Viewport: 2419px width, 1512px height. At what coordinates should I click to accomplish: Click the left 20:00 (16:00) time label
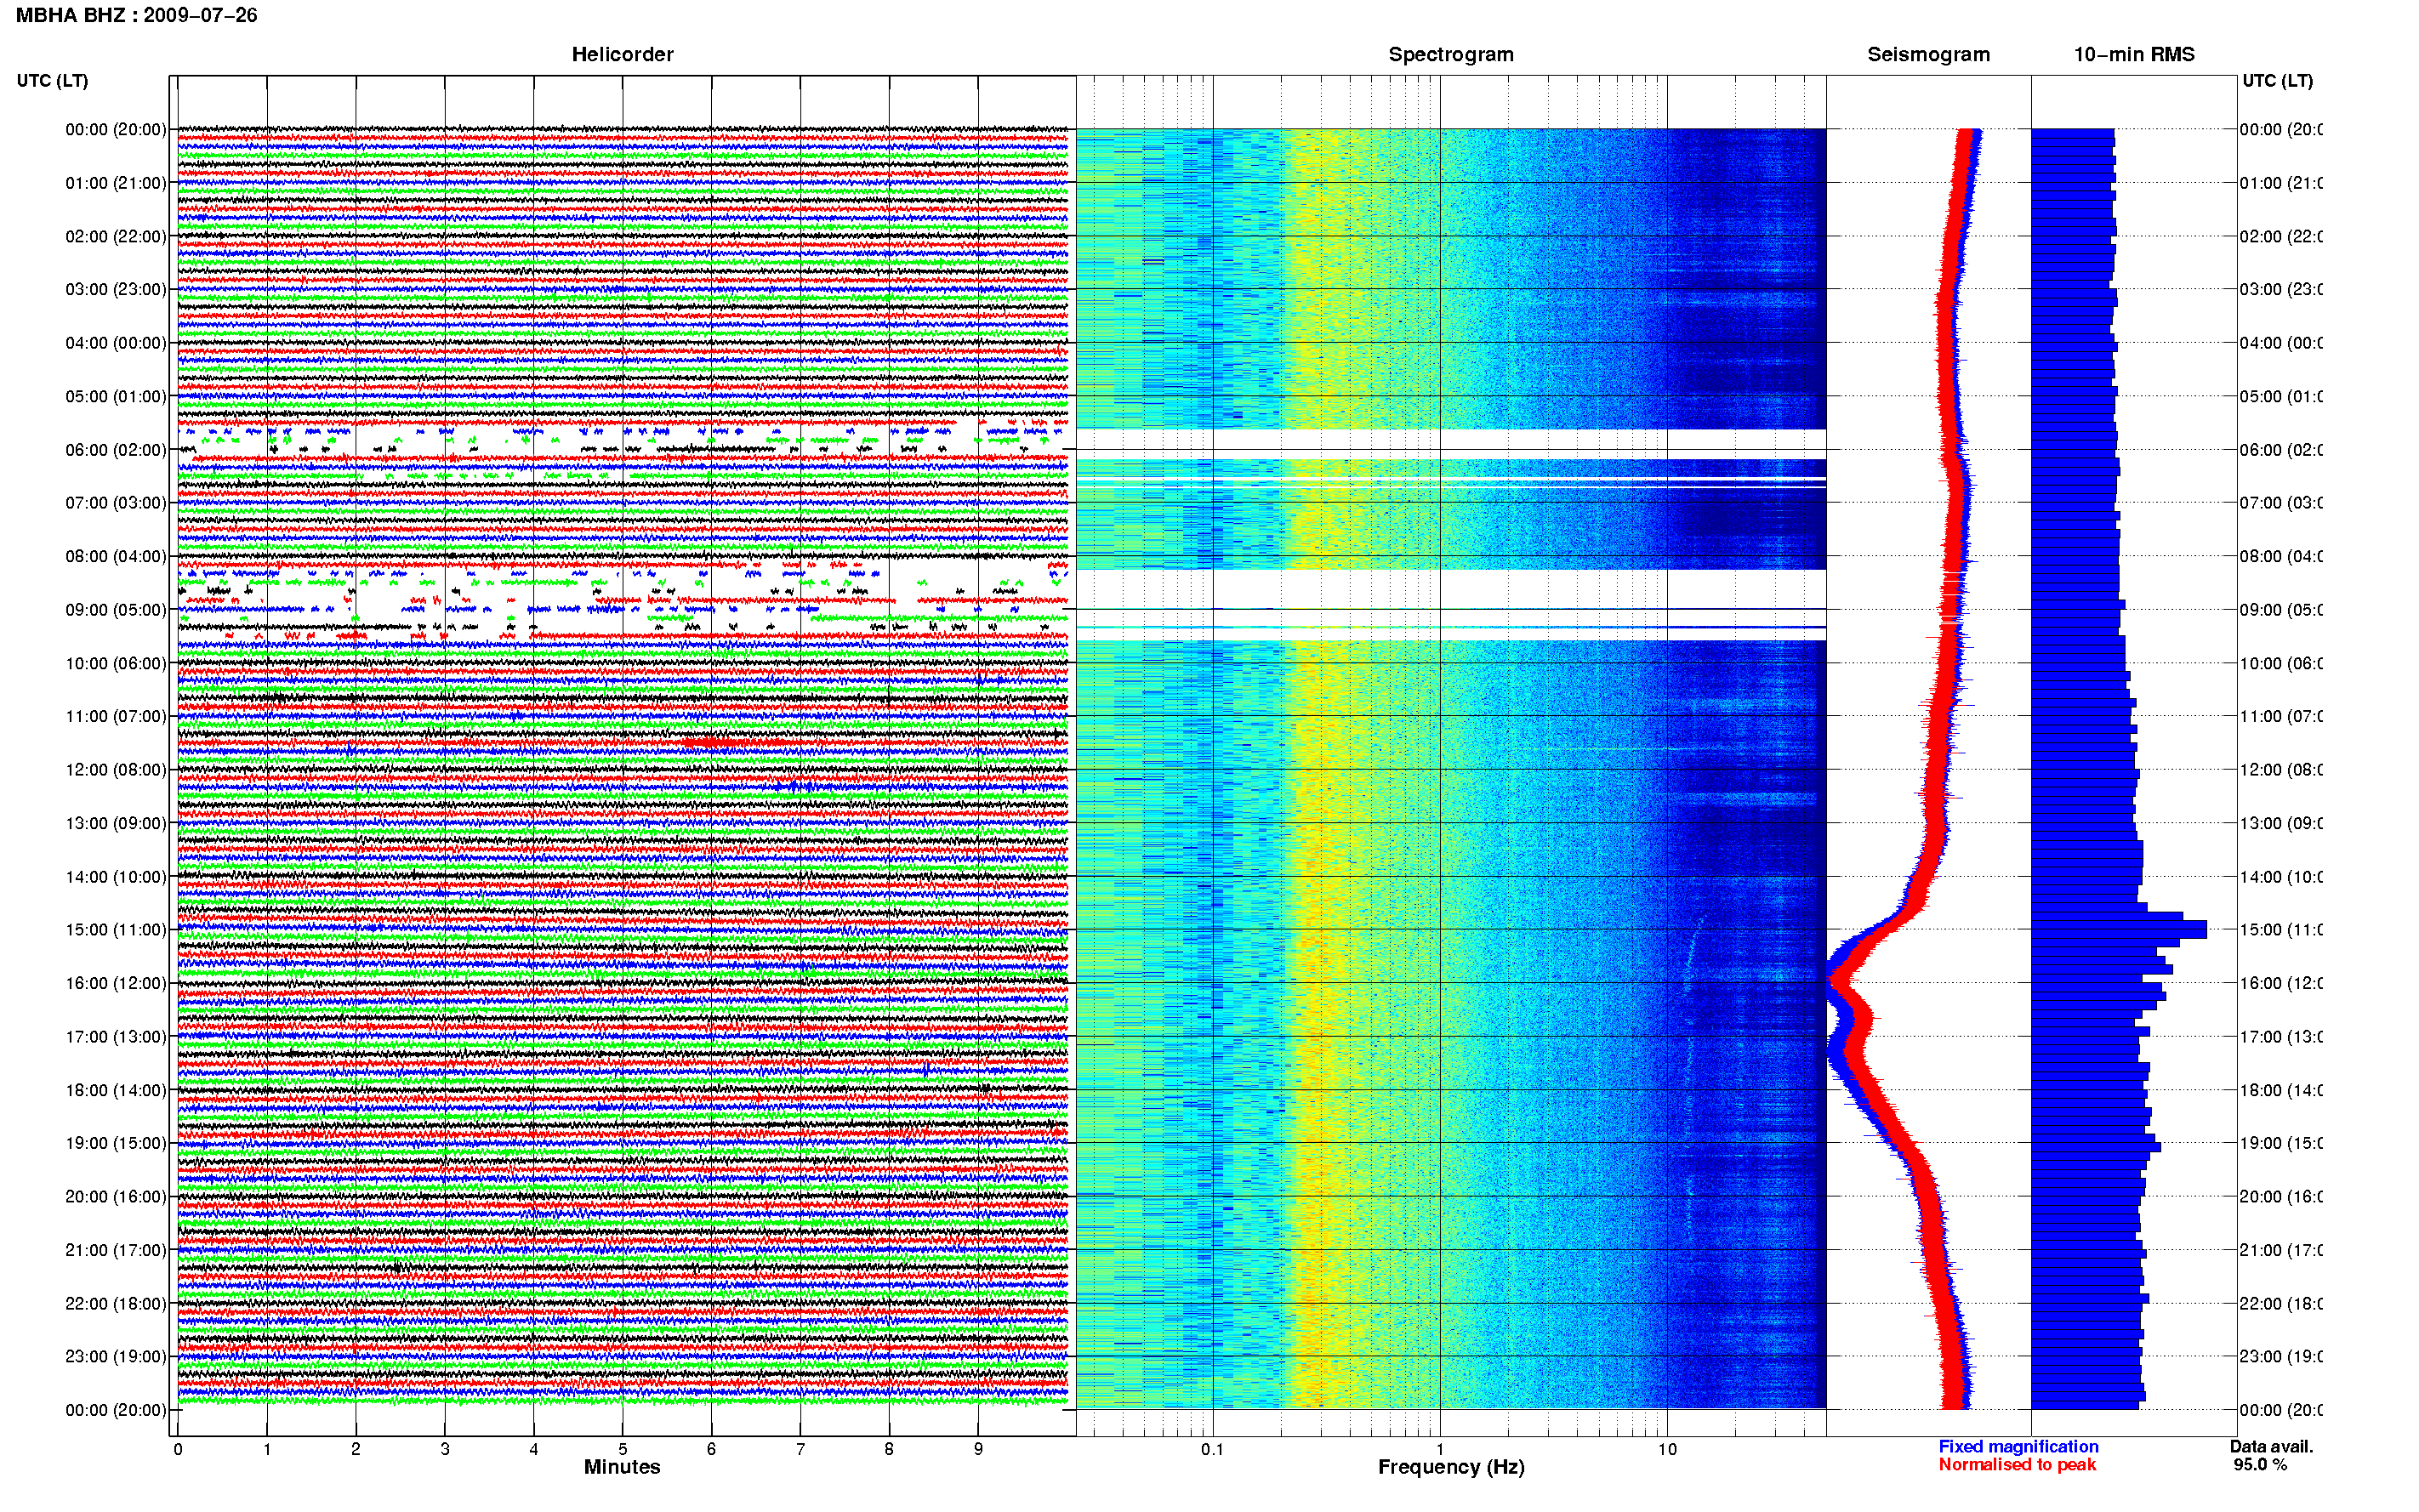(116, 1197)
